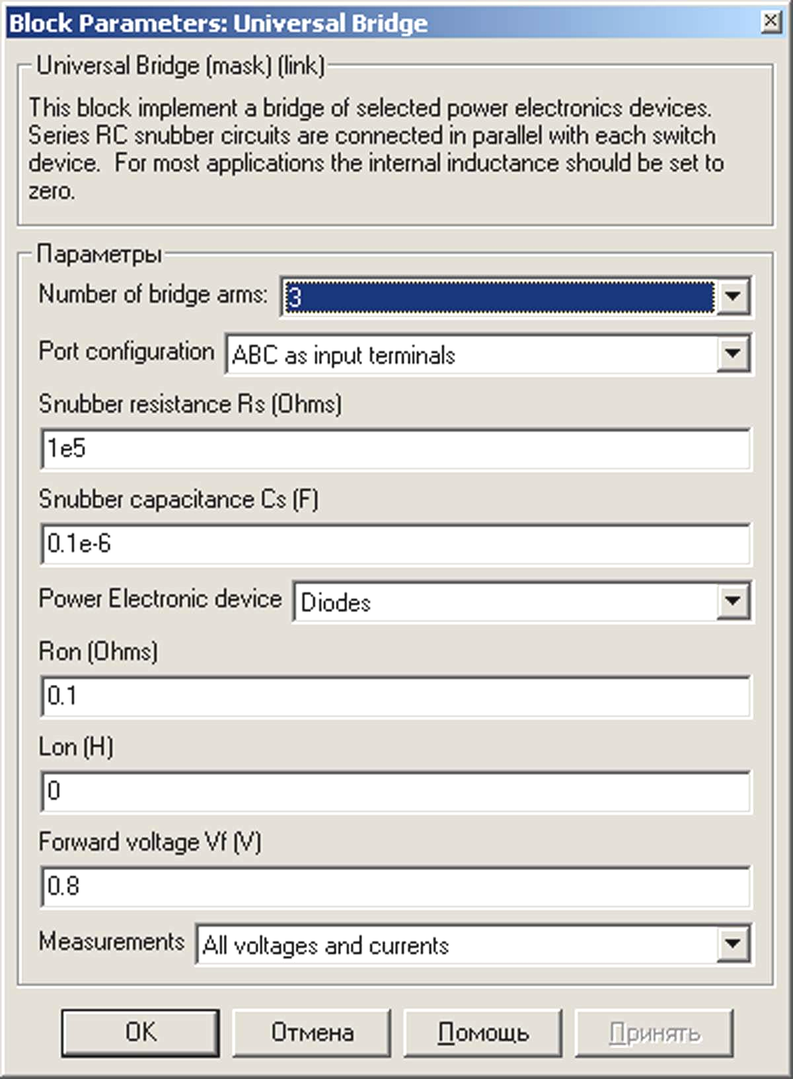Image resolution: width=793 pixels, height=1079 pixels.
Task: Expand the Measurements dropdown arrow
Action: click(733, 943)
